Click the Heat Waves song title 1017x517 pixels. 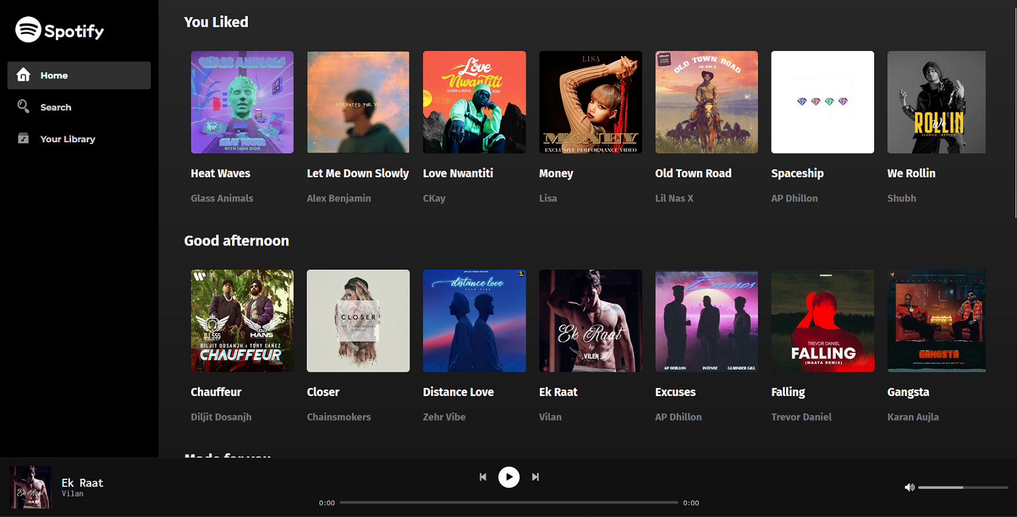click(221, 173)
